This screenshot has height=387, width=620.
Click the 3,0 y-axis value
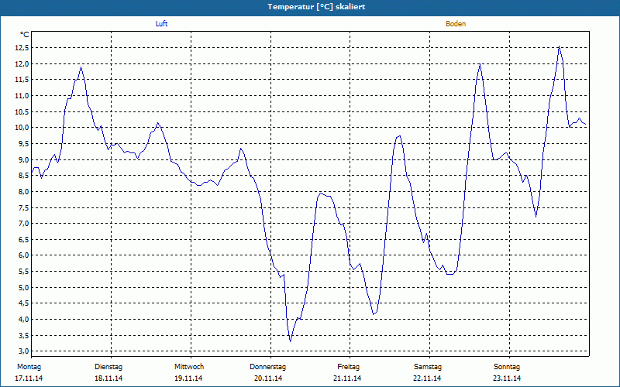tap(24, 351)
